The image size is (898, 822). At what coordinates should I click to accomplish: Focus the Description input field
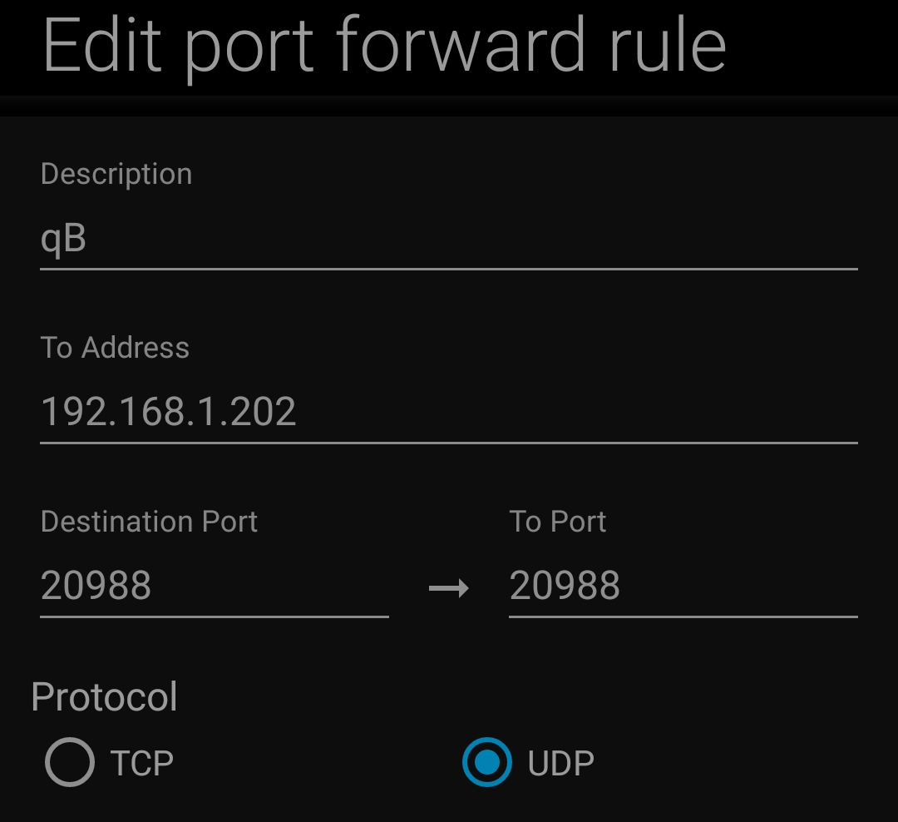tap(449, 240)
